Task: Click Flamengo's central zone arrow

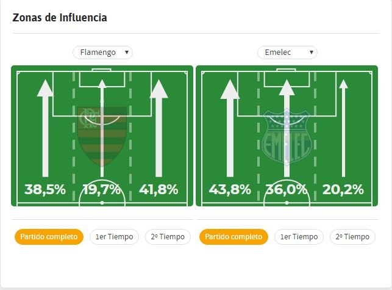Action: click(x=102, y=128)
